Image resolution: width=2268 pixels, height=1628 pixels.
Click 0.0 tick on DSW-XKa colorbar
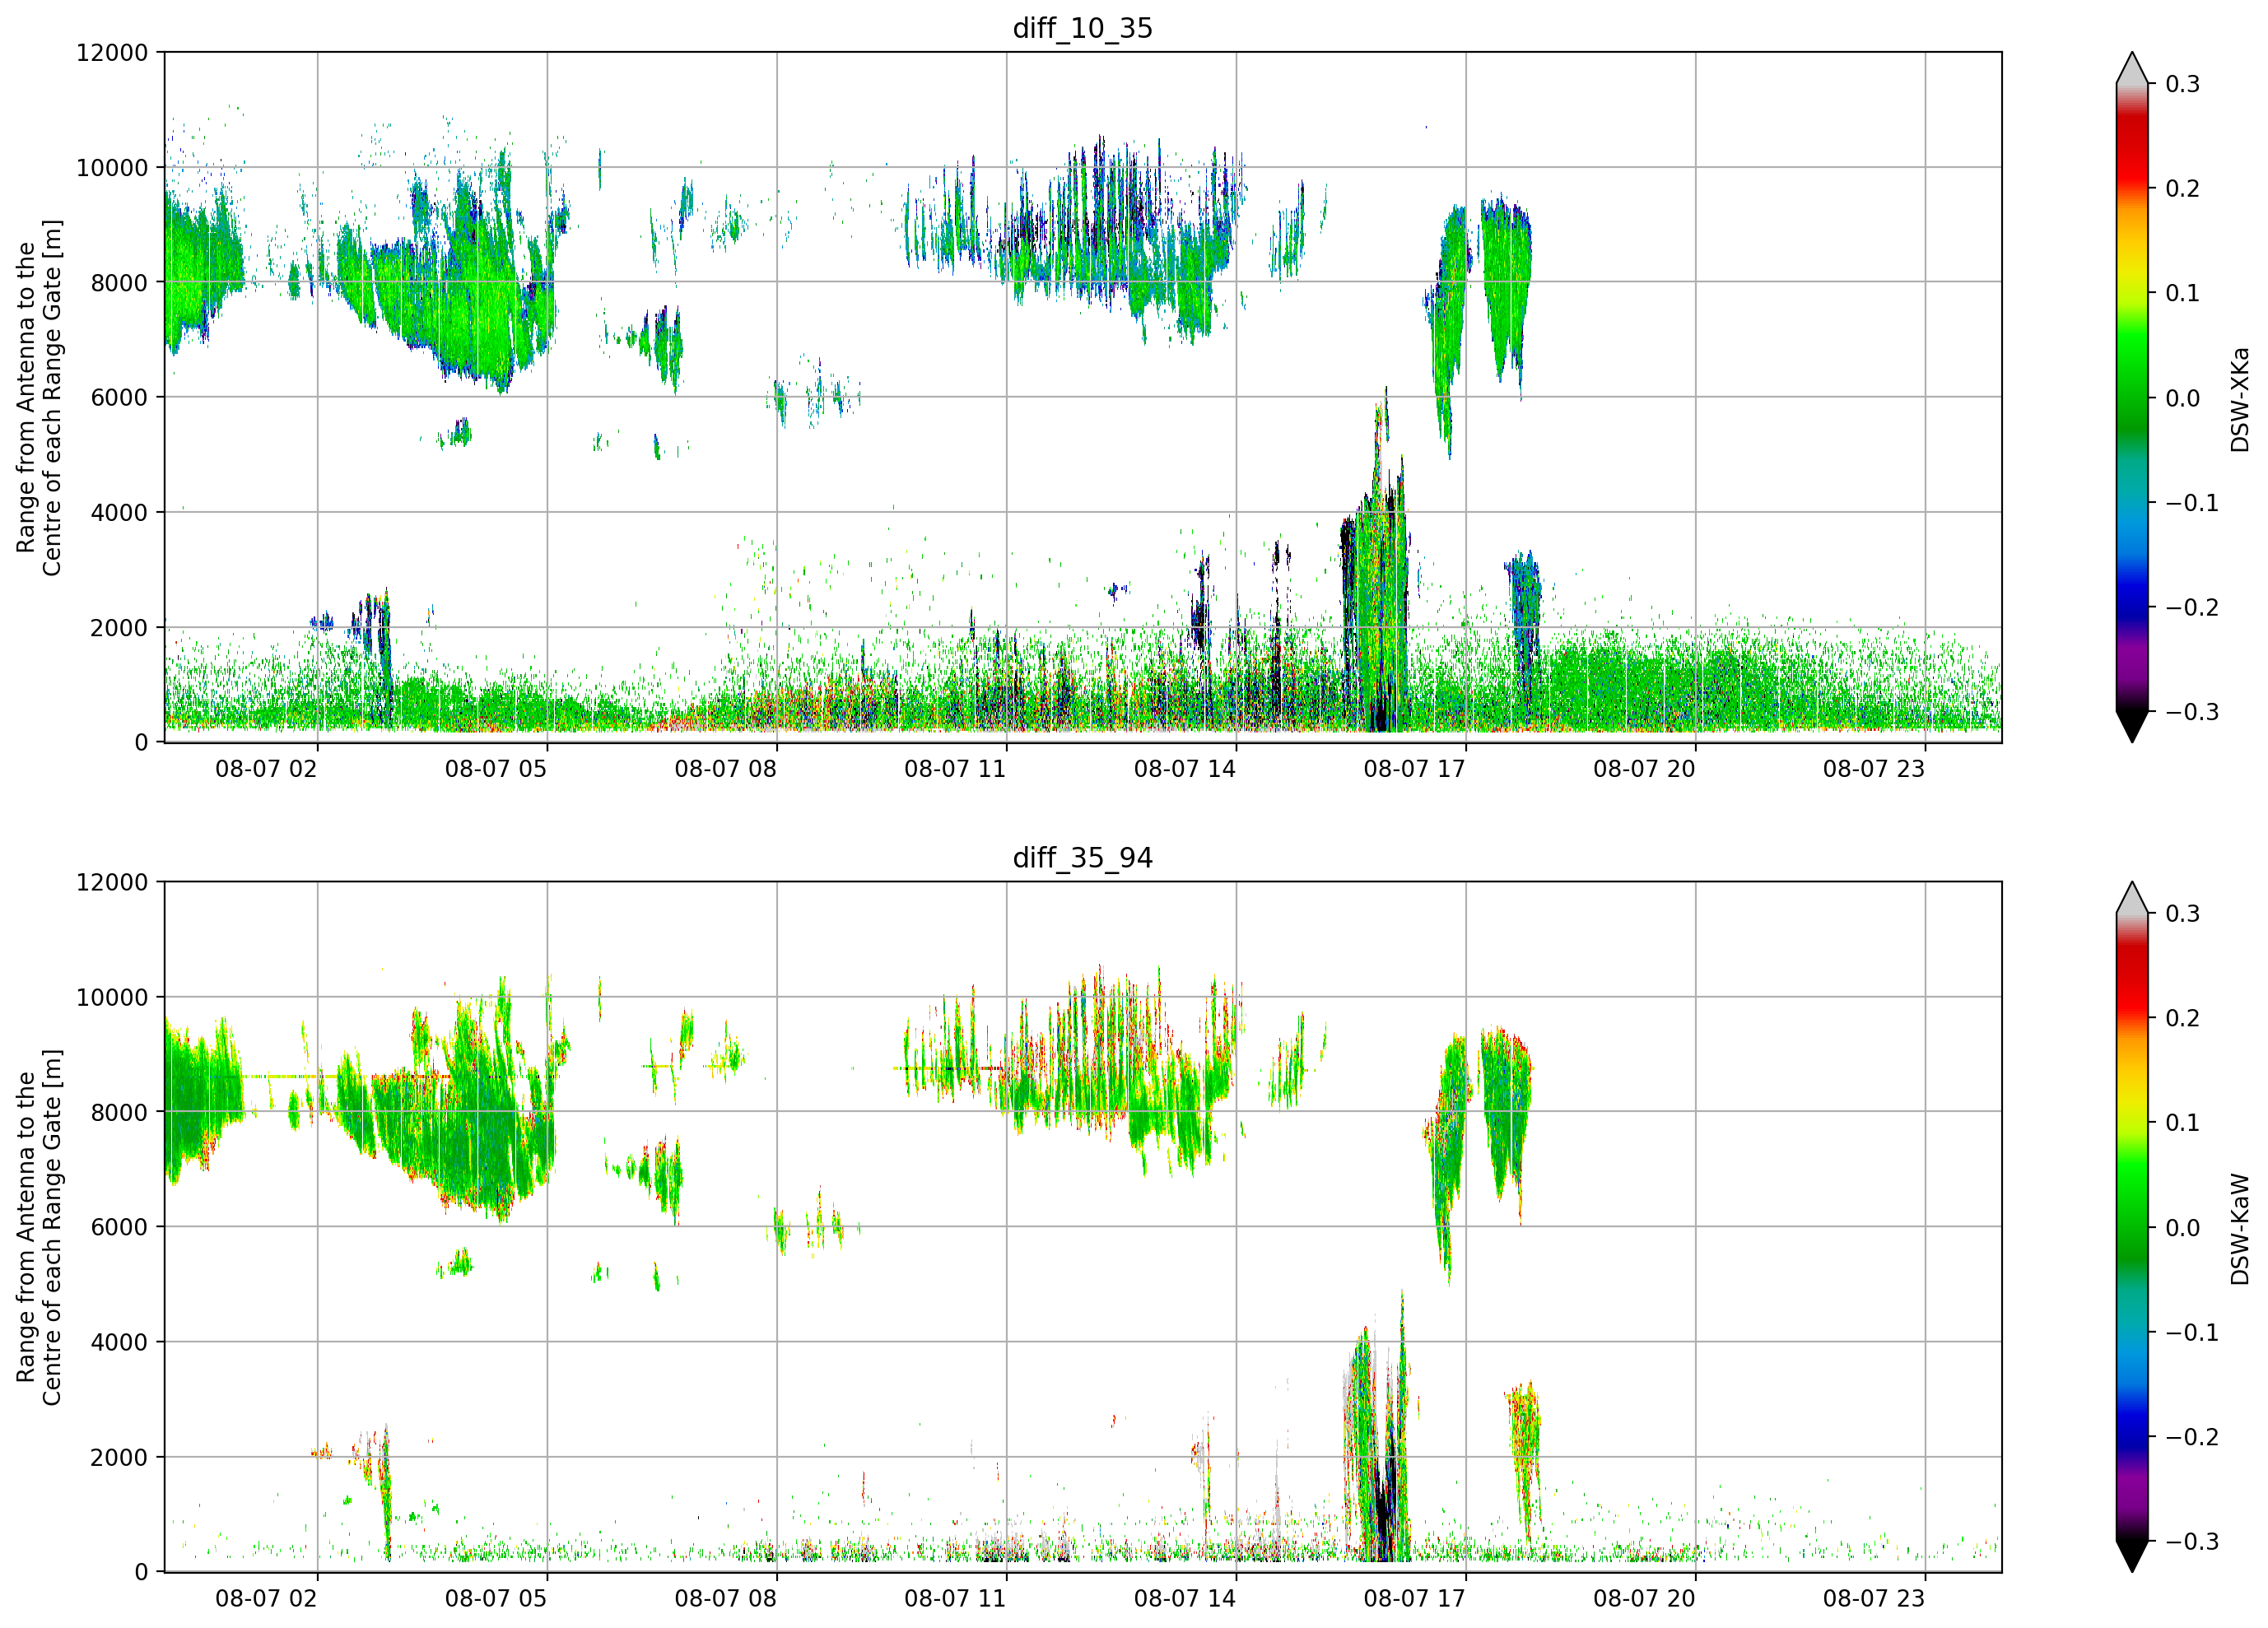(2182, 399)
